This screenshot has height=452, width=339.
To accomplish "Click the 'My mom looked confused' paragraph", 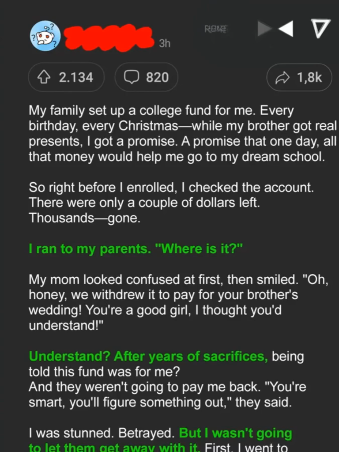I will coord(178,302).
